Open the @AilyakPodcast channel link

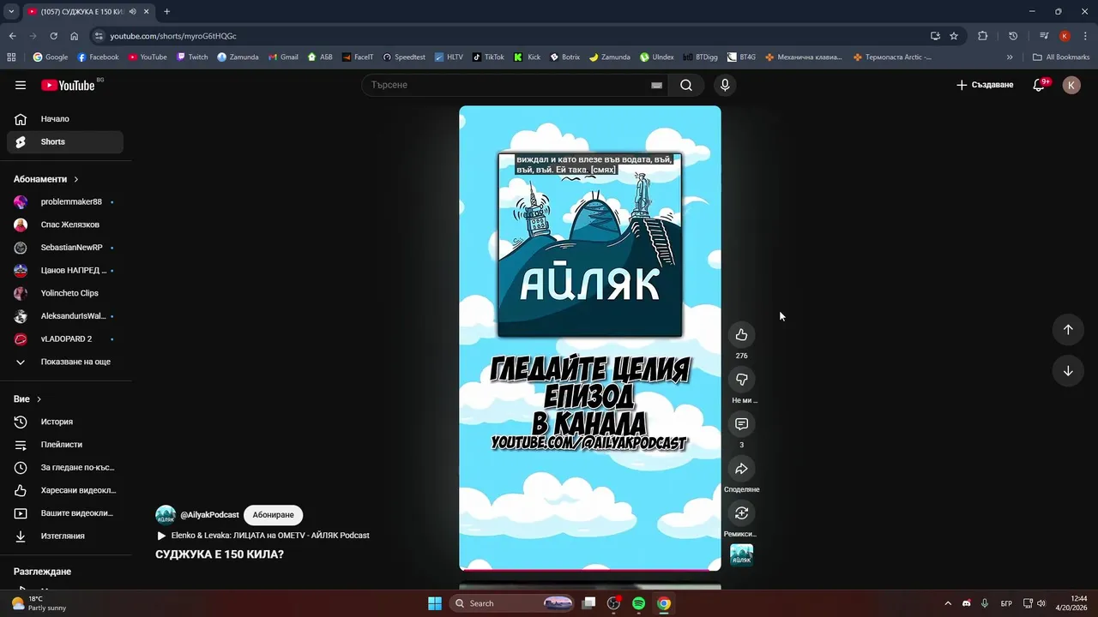[209, 515]
